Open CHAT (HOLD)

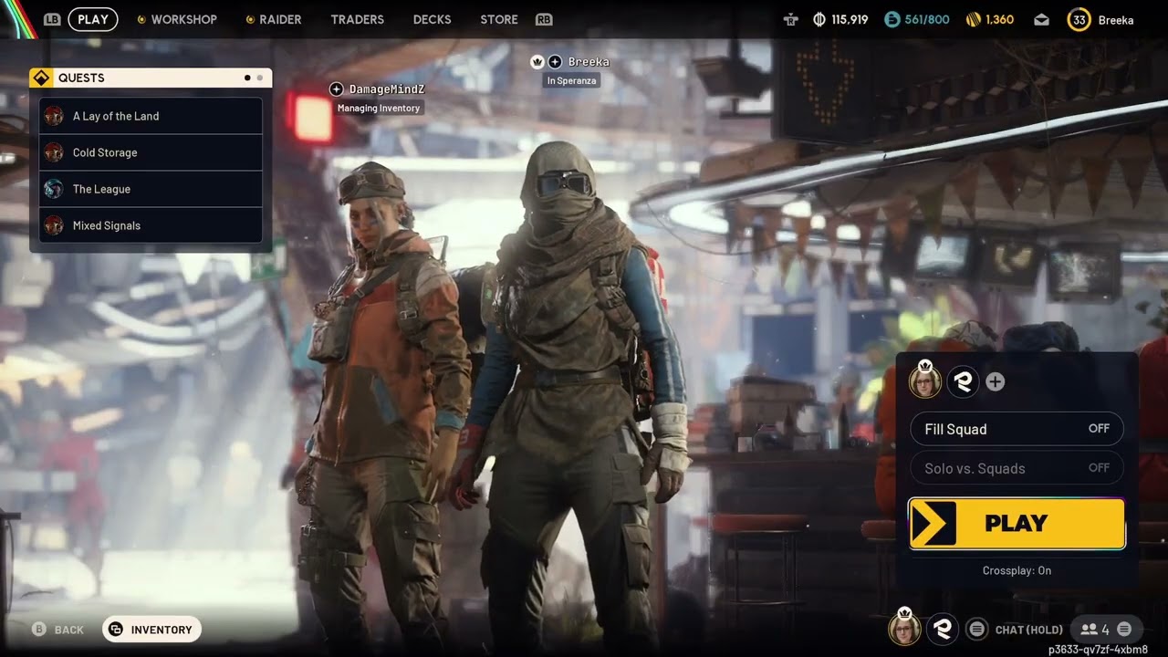(x=1029, y=630)
